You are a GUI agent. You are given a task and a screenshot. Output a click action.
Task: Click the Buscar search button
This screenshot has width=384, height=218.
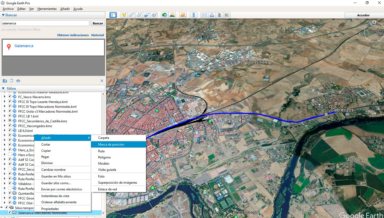click(98, 23)
